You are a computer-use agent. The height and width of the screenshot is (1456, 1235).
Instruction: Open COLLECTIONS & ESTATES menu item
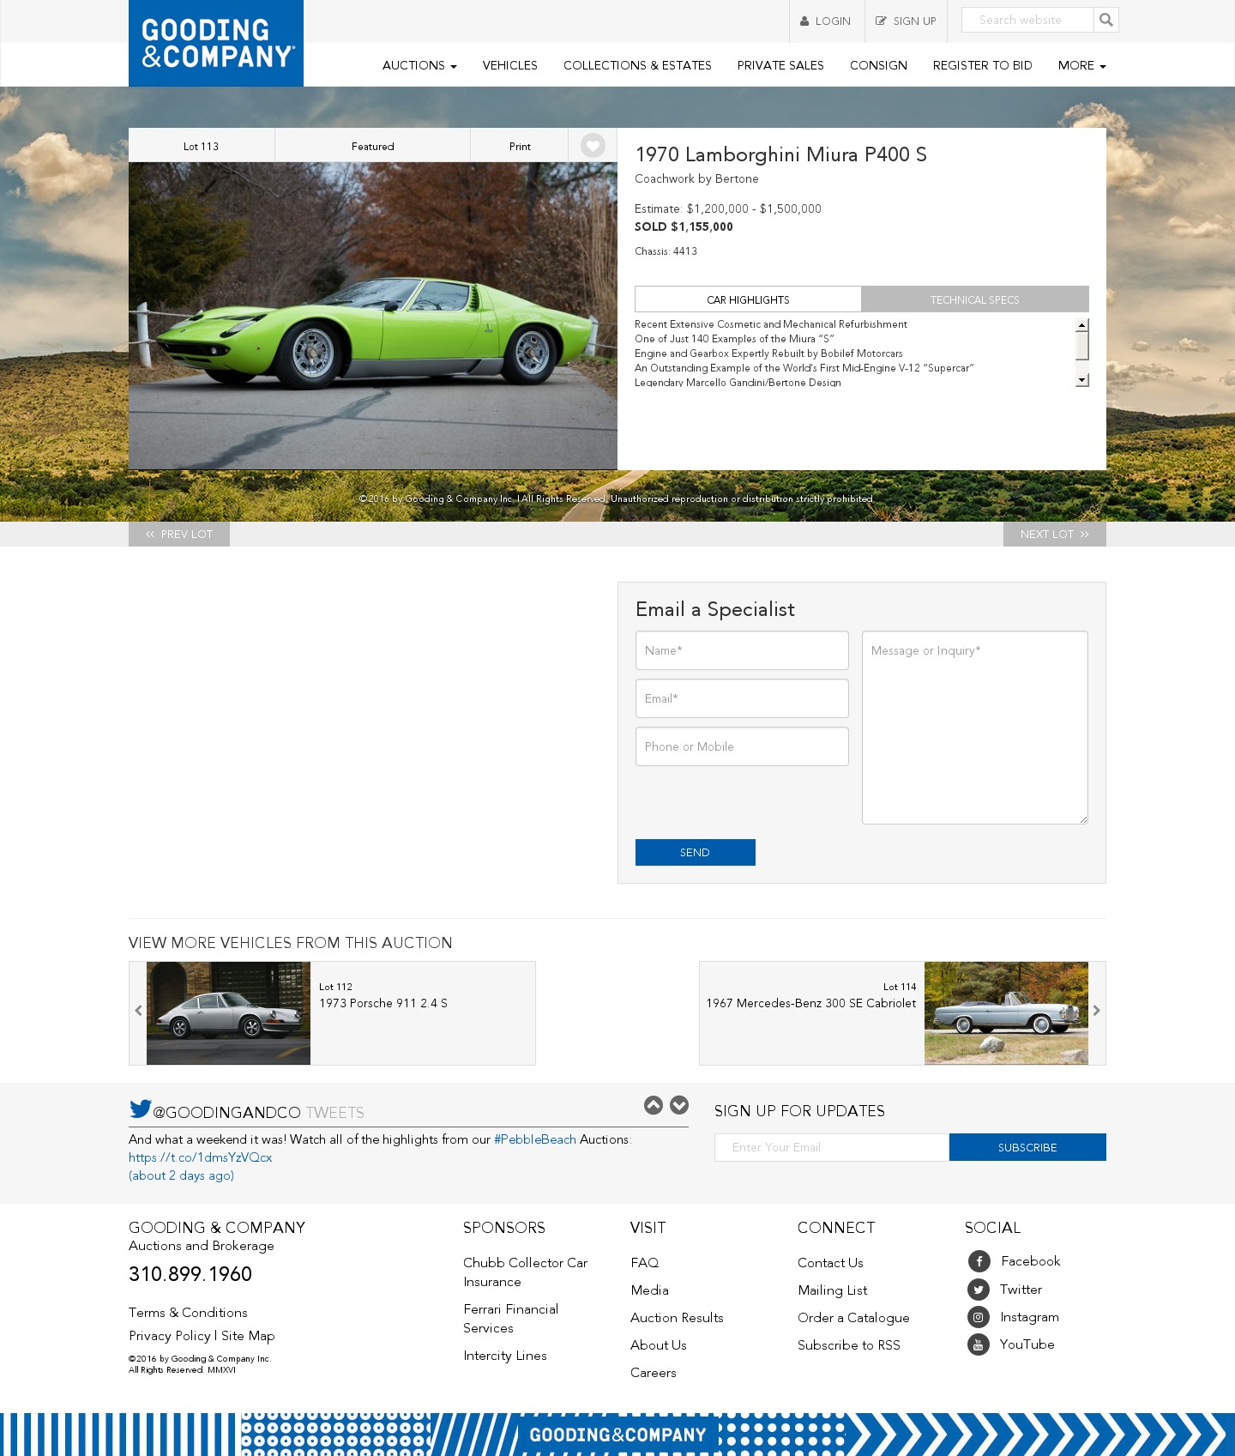tap(637, 65)
